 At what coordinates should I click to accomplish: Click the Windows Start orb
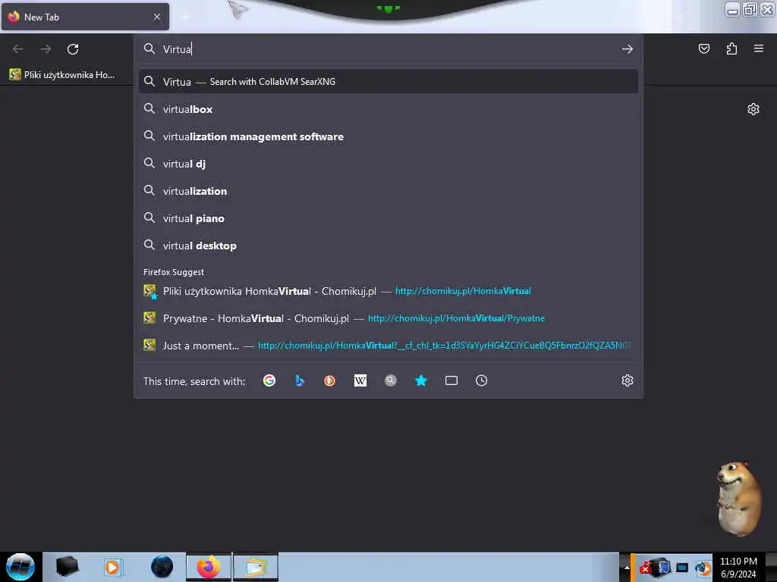(x=20, y=567)
